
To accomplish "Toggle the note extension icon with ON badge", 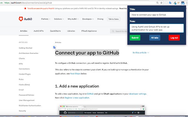I will click(x=183, y=3).
